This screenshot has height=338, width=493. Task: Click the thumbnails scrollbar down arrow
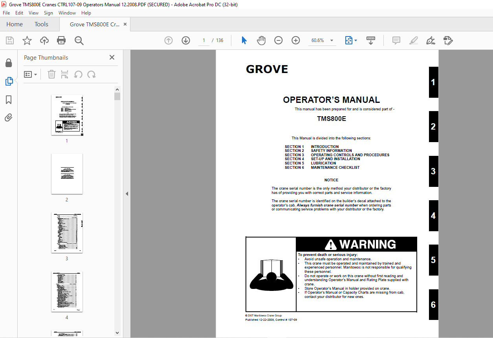click(117, 333)
